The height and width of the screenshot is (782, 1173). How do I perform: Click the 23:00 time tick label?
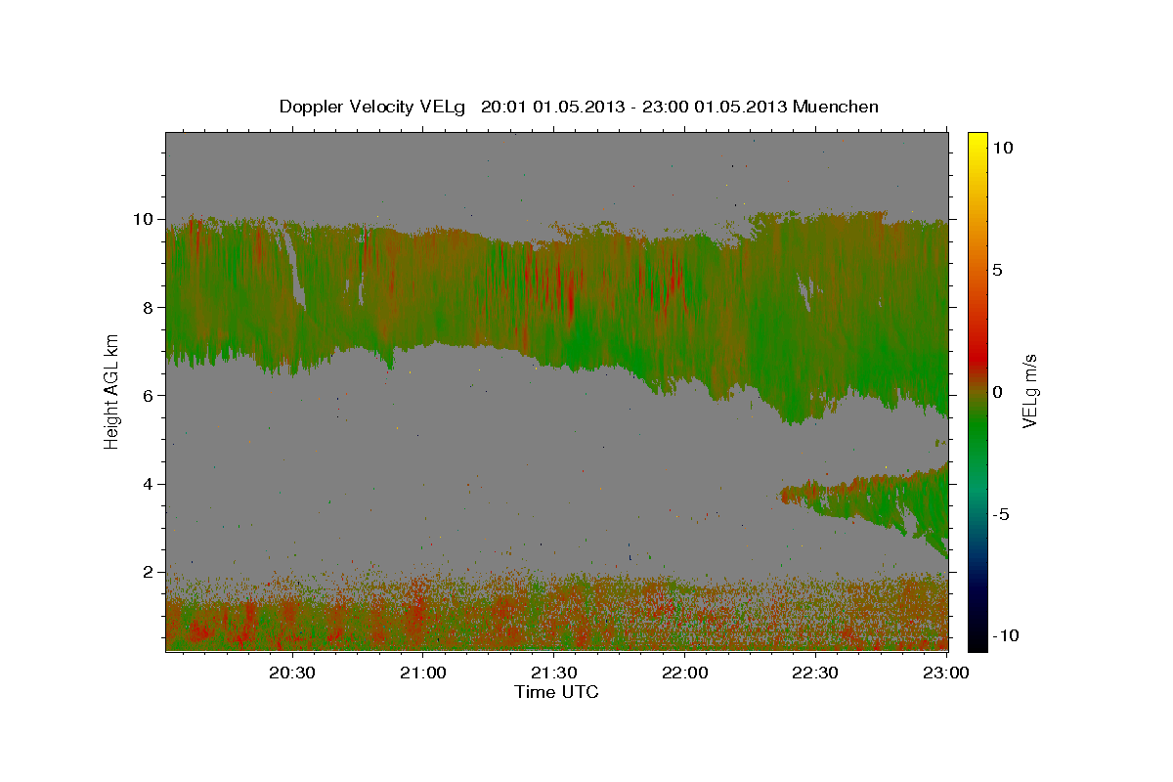pyautogui.click(x=945, y=673)
